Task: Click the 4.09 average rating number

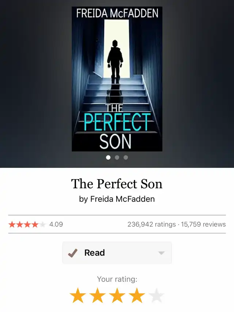Action: coord(56,225)
